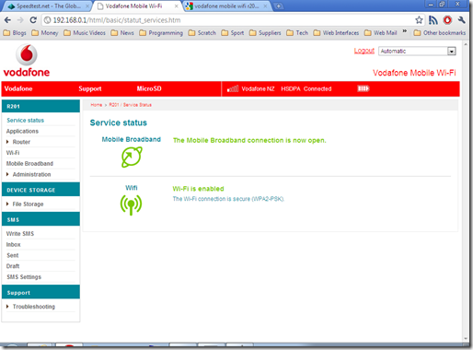Image resolution: width=473 pixels, height=350 pixels.
Task: Open the Music Videos bookmark folder
Action: tap(85, 33)
